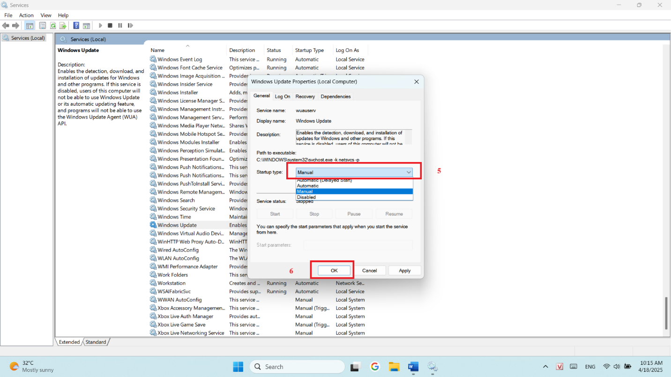Open the Chrome icon in the taskbar
The height and width of the screenshot is (377, 671).
(x=374, y=367)
